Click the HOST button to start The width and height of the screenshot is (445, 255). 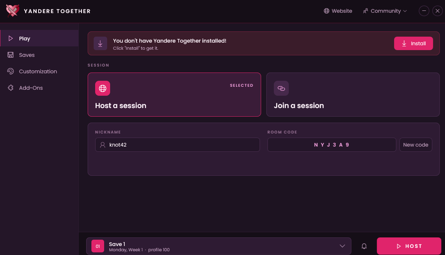pos(409,246)
